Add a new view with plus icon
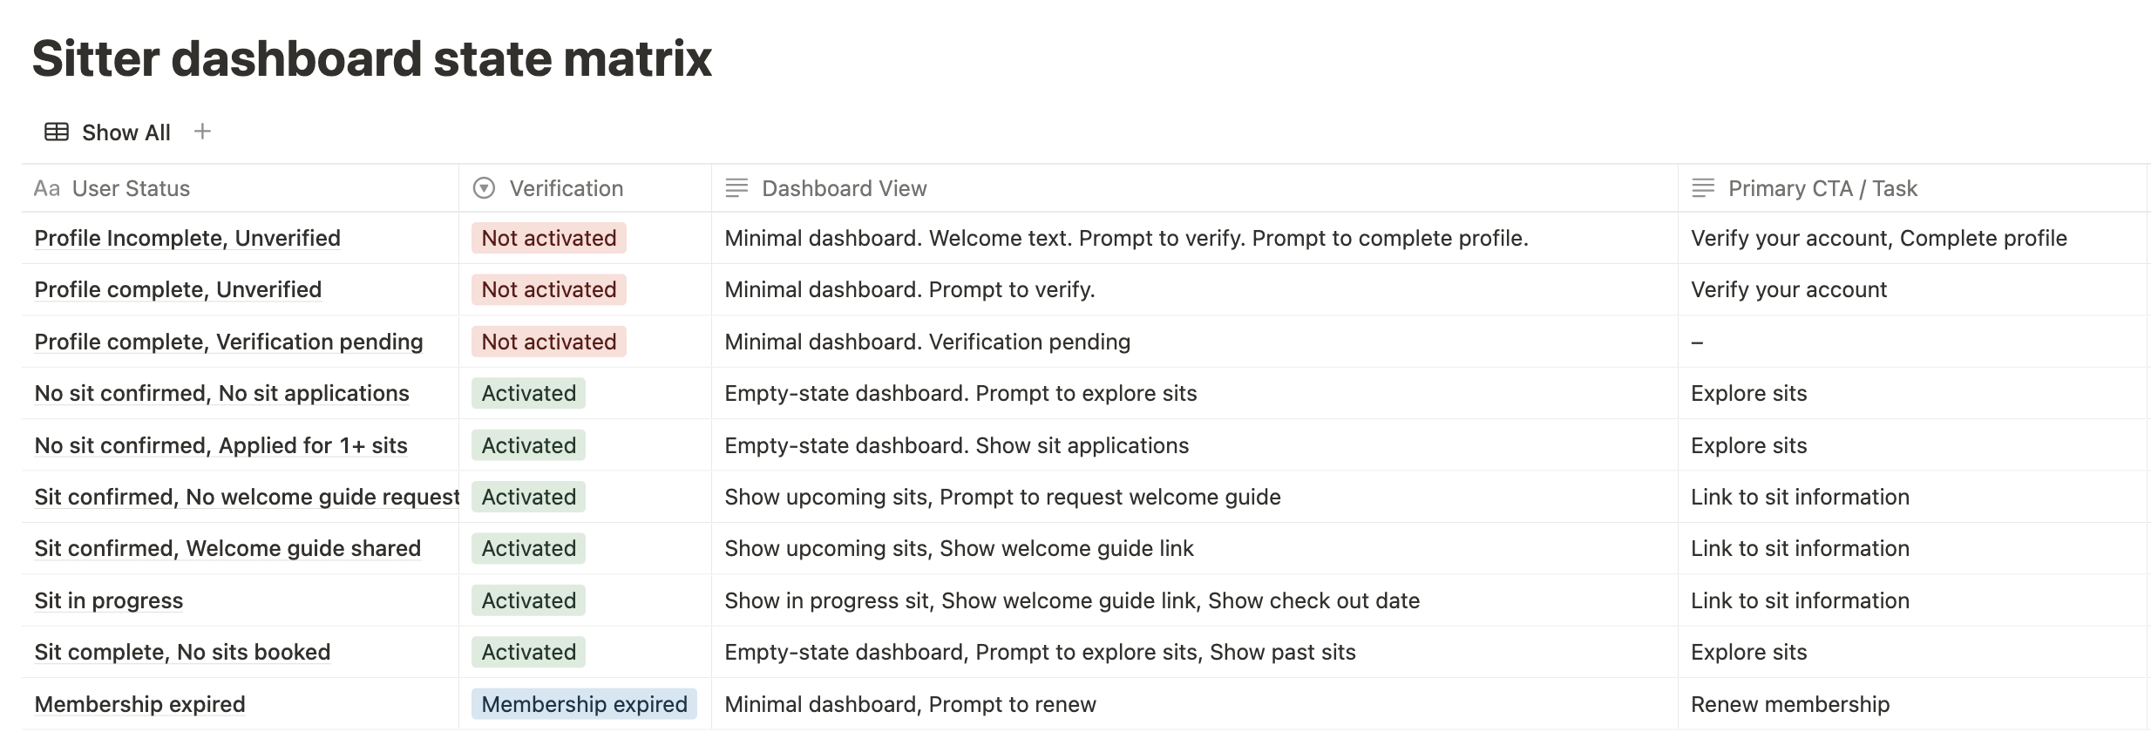 [202, 132]
